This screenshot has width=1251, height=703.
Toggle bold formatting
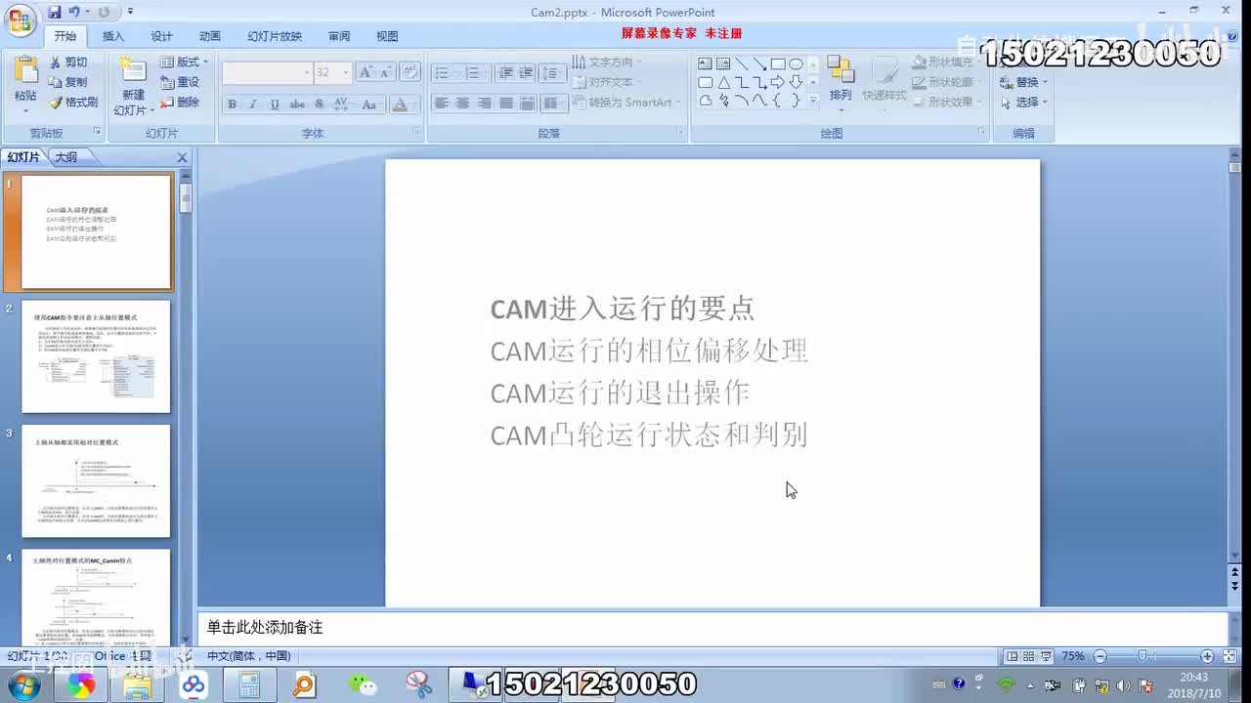point(232,103)
